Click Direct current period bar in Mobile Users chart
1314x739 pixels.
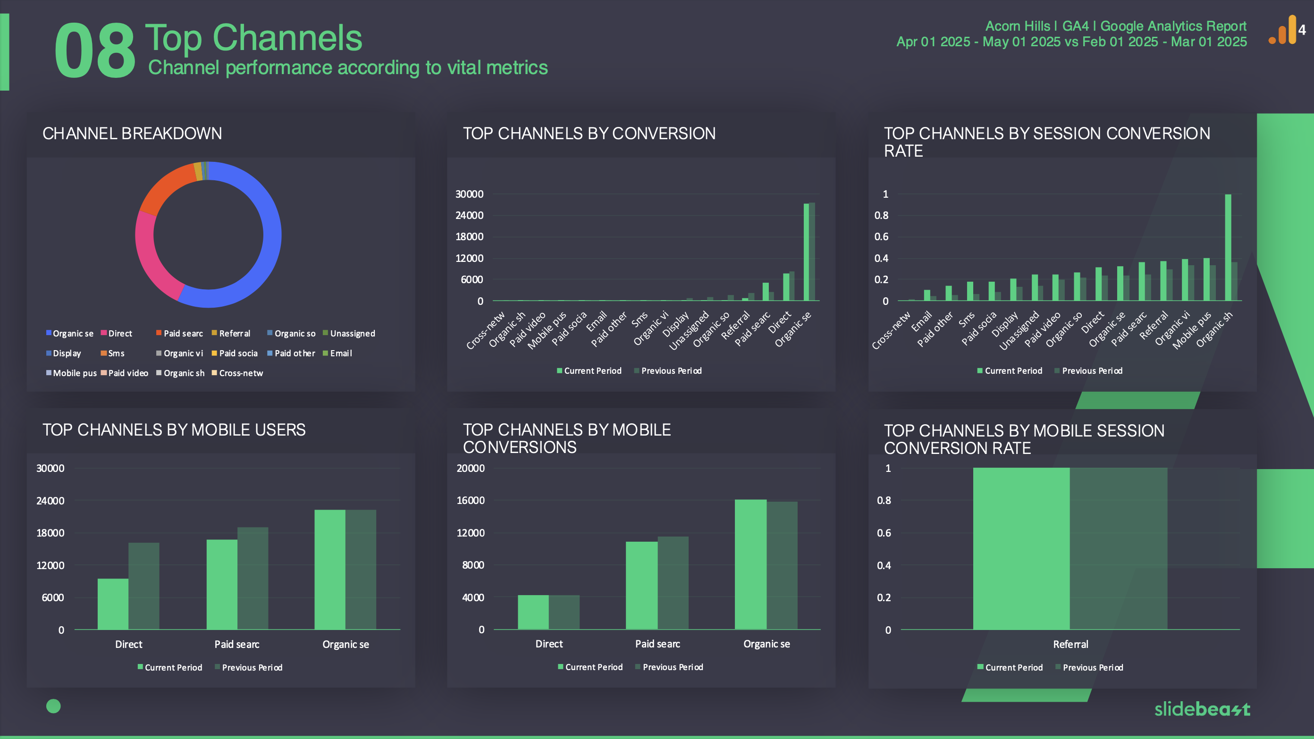113,604
